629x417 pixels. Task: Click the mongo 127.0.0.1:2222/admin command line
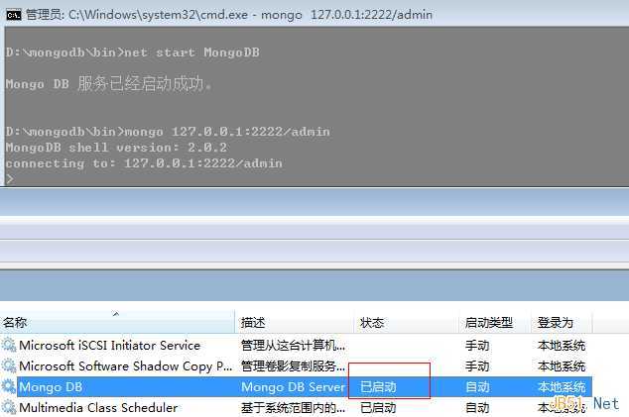click(x=168, y=132)
